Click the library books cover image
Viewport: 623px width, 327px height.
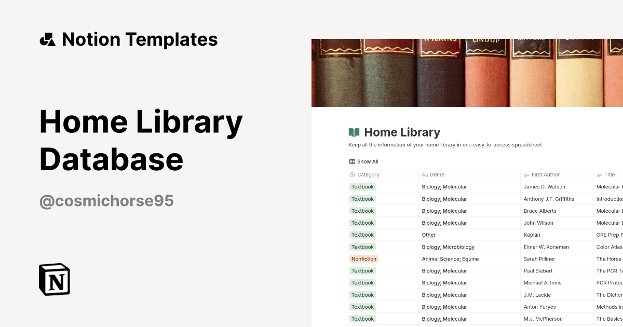467,72
